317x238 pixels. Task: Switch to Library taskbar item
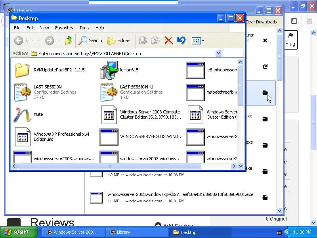(136, 232)
